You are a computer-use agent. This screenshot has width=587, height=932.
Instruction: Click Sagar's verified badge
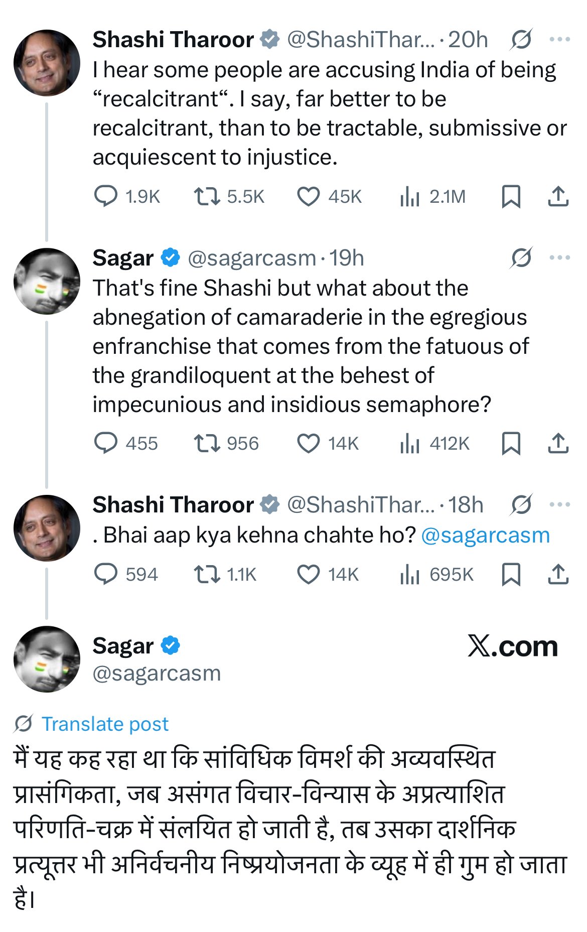point(170,258)
